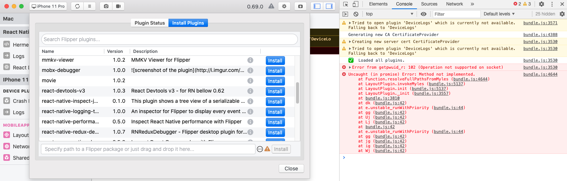
Task: Toggle the right sidebar layout button
Action: tap(329, 6)
